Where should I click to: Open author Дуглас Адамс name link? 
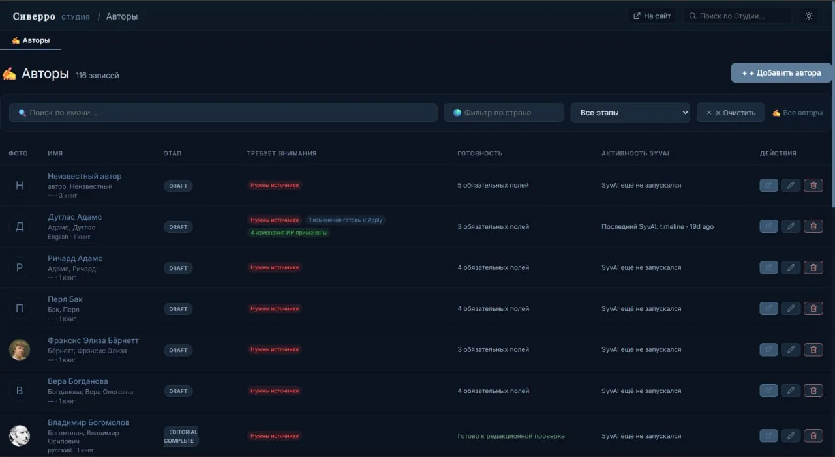tap(75, 217)
